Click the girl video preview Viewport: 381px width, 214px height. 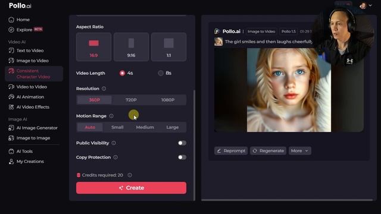[289, 90]
